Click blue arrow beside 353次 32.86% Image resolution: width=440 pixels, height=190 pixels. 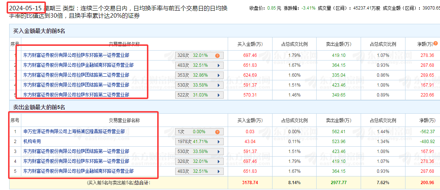pos(218,75)
